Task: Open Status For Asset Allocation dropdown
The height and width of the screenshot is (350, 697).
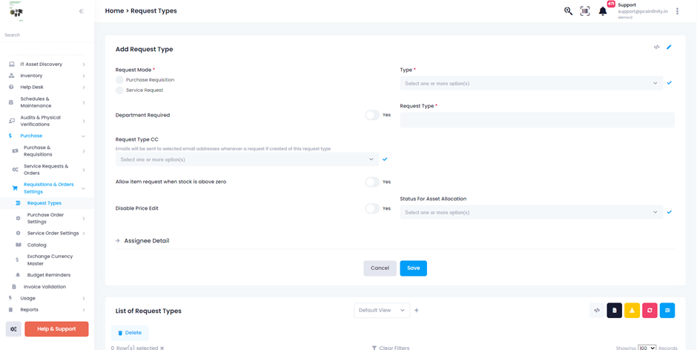Action: [x=531, y=212]
